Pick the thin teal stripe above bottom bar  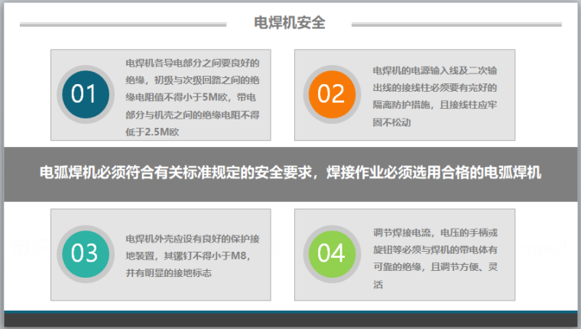[x=290, y=311]
